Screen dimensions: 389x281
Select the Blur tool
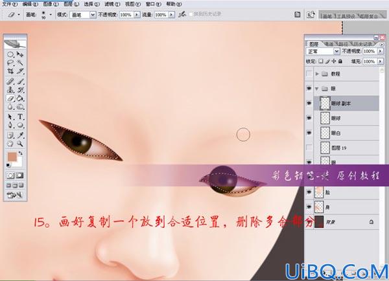(x=10, y=107)
